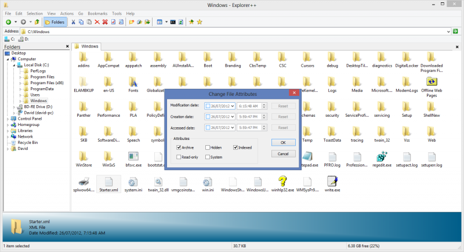Select the regedit.exe file
This screenshot has width=464, height=252.
[x=382, y=159]
